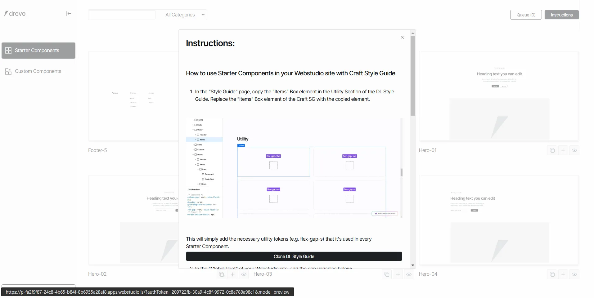Click the Hero-03 label
The image size is (594, 298).
263,274
